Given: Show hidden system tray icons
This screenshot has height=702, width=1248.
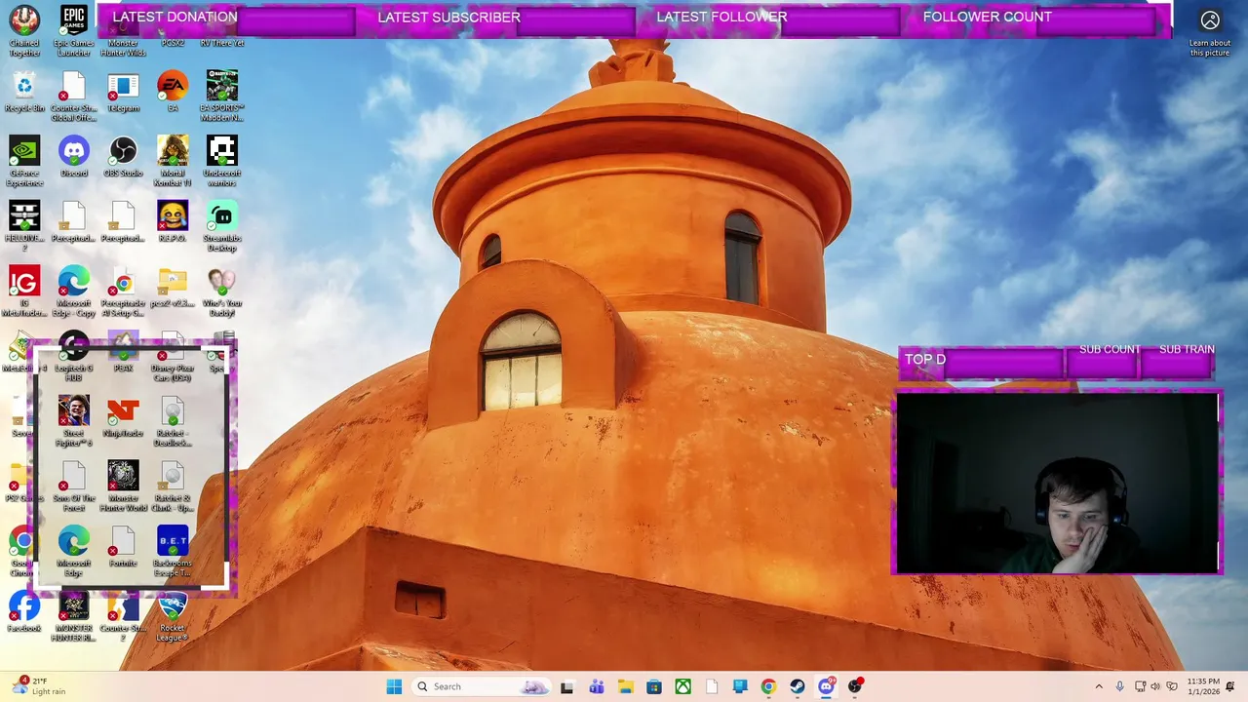Looking at the screenshot, I should point(1099,686).
